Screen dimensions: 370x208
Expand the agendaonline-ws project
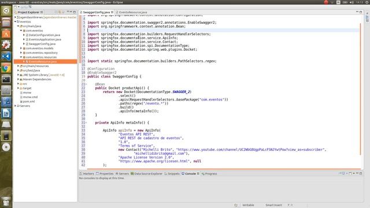tap(16, 17)
